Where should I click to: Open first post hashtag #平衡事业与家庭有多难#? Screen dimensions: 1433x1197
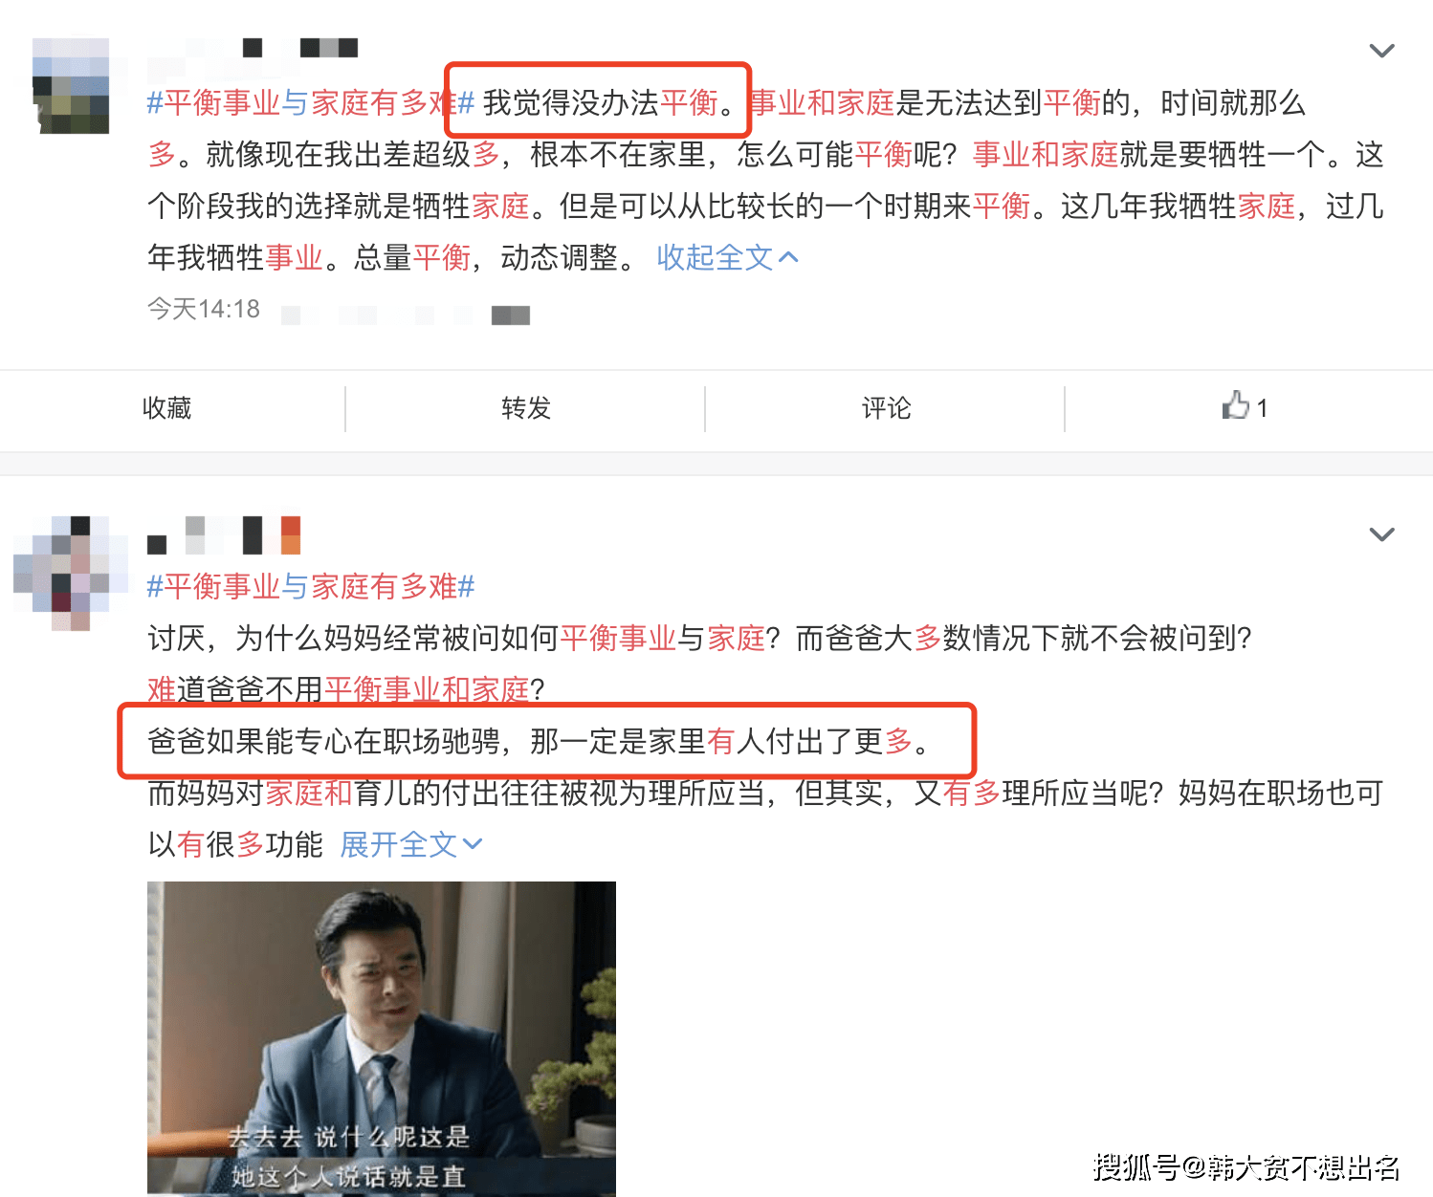coord(311,102)
